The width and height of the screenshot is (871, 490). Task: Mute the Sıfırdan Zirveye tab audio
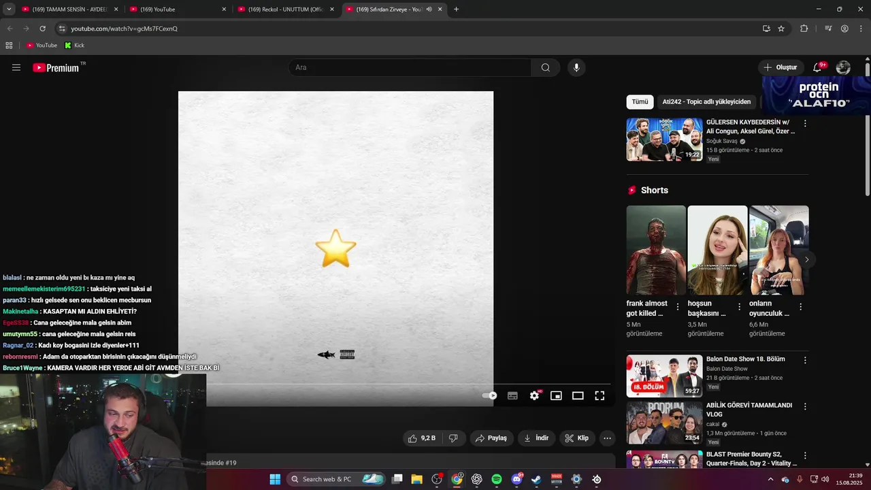click(429, 10)
